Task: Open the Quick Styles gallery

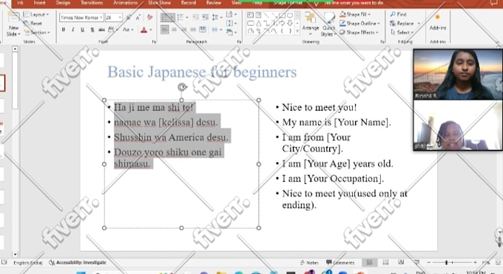Action: 328,24
